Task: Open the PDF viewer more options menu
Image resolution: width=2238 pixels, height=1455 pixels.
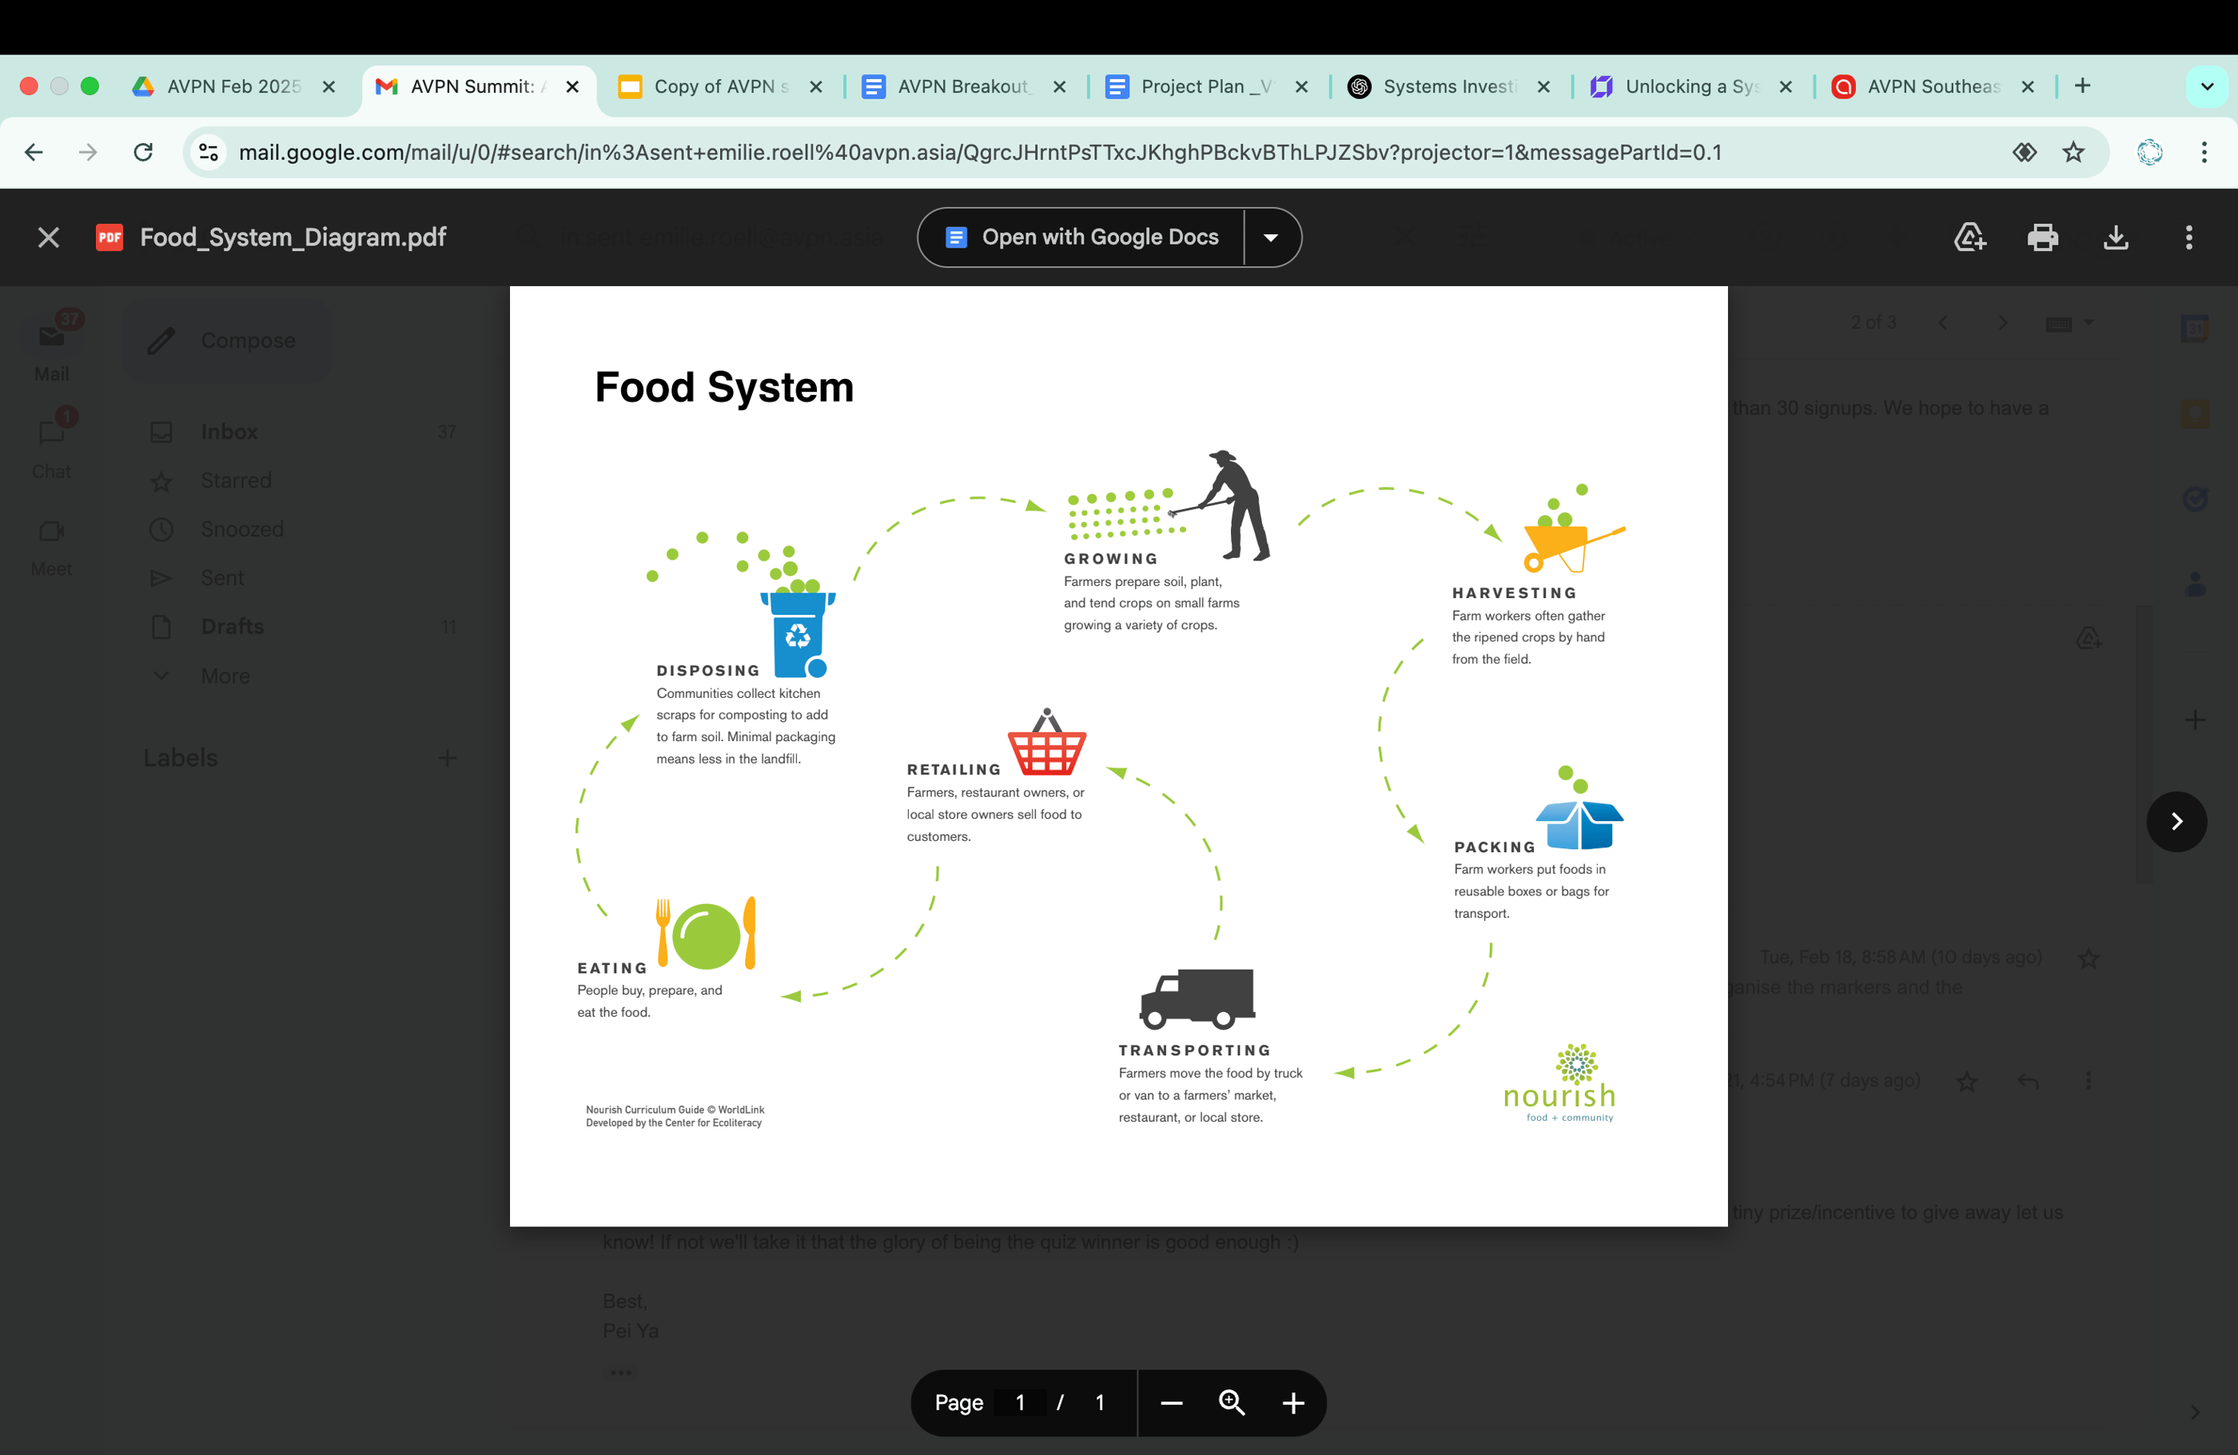Action: tap(2189, 237)
